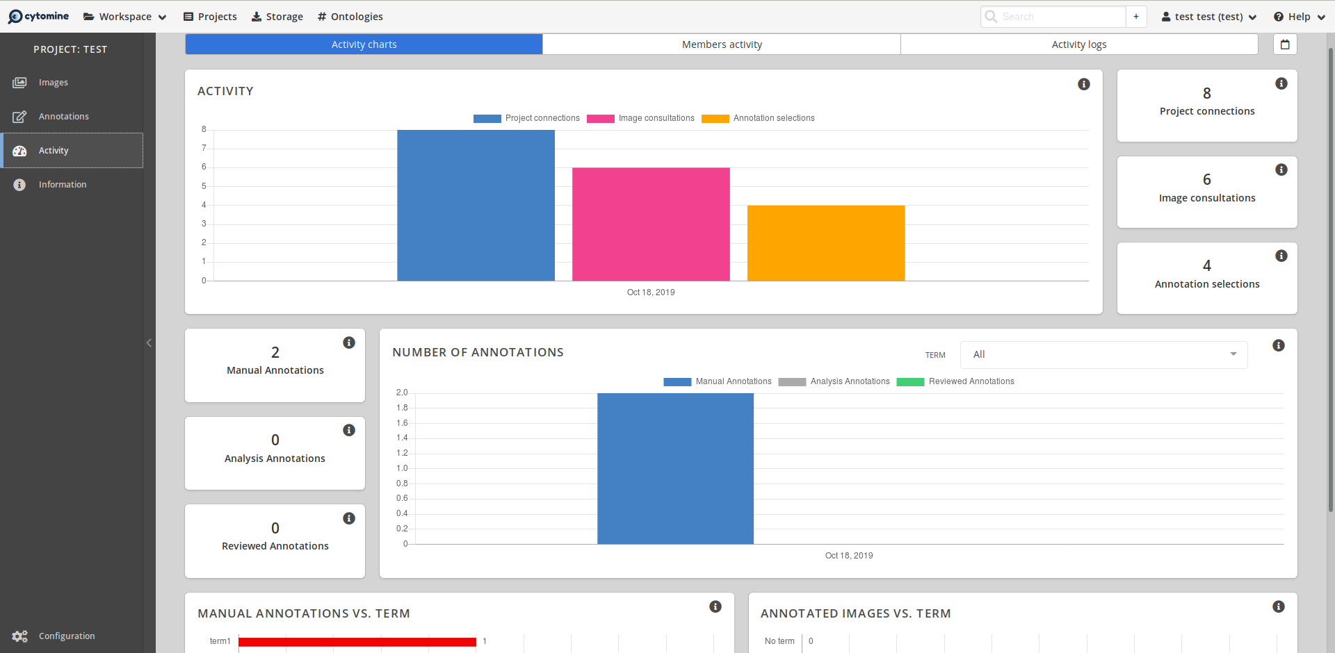Open Images in the sidebar
The image size is (1335, 653).
coord(54,83)
